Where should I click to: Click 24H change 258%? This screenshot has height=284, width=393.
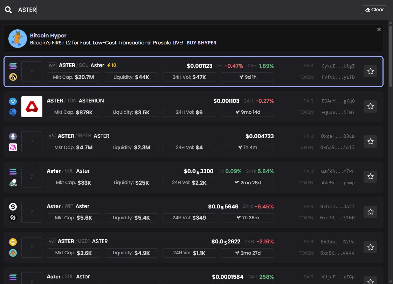click(267, 277)
